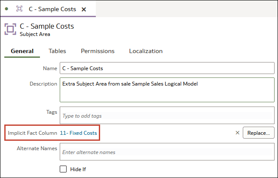This screenshot has width=278, height=178.
Task: Click the Tags input field
Action: 167,116
